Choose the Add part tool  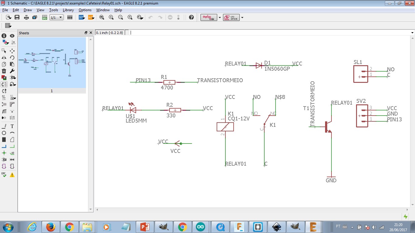point(4,77)
